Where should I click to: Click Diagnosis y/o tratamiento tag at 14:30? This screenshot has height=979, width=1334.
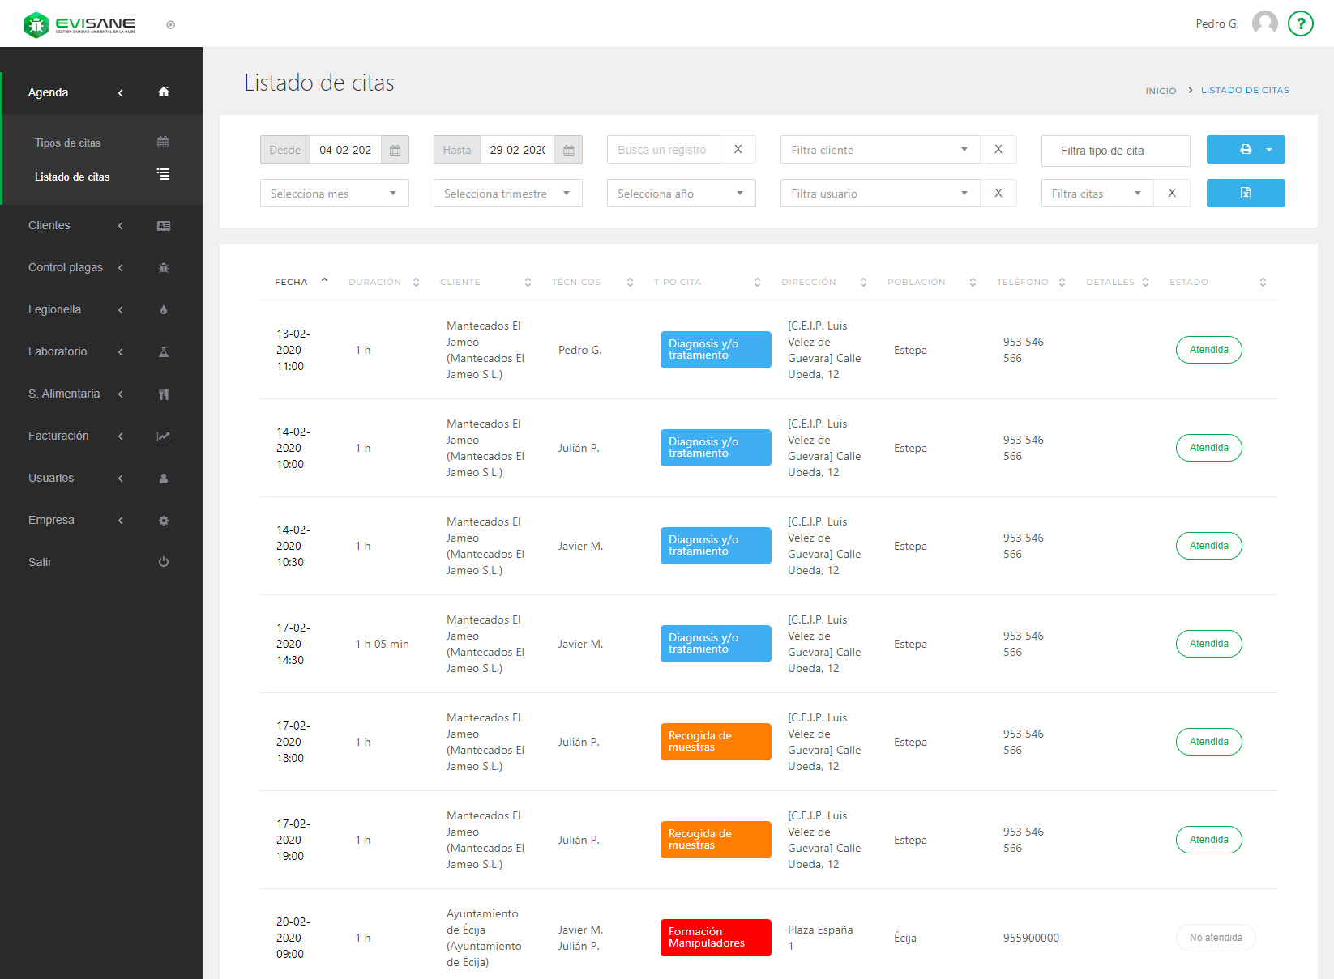(x=716, y=644)
